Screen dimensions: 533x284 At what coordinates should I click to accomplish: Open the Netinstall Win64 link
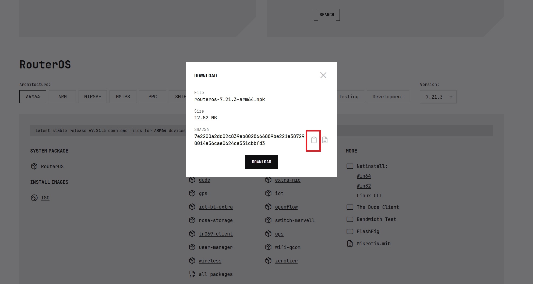364,176
